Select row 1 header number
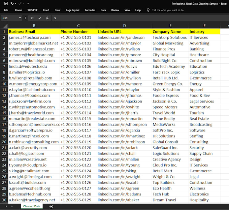 tap(4, 32)
